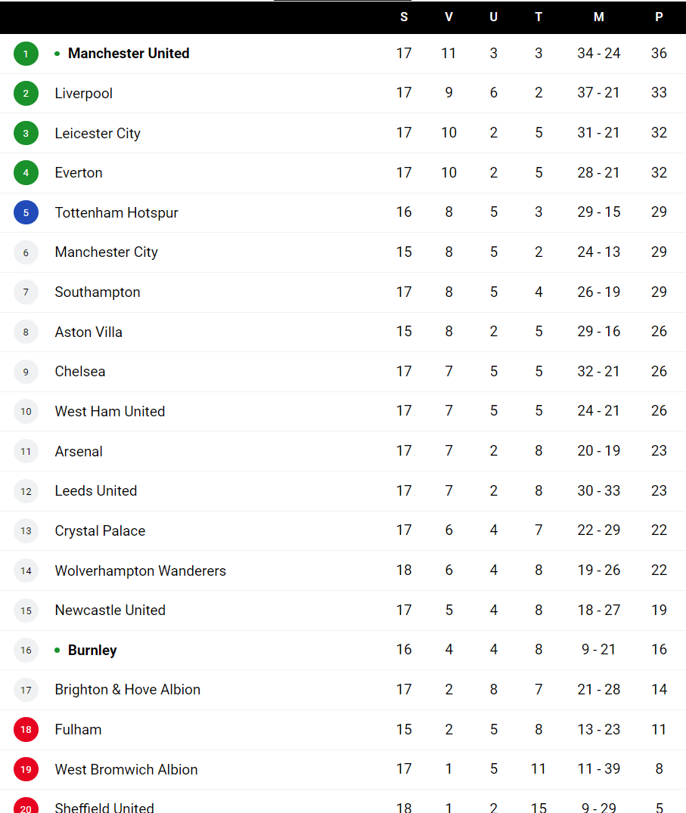This screenshot has height=813, width=686.
Task: Open the Manchester United team link
Action: 129,54
